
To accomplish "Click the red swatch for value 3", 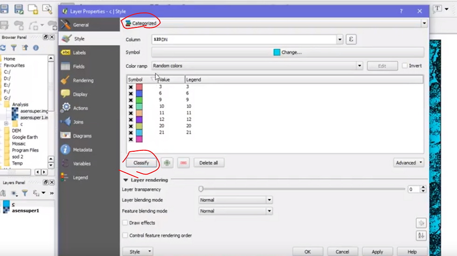I will click(139, 87).
